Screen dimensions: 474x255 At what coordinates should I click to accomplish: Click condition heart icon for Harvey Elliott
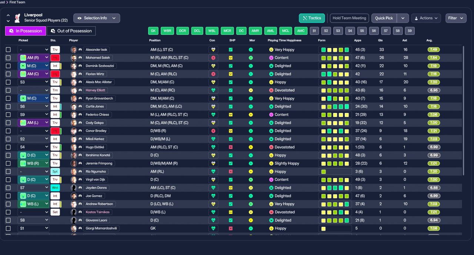click(x=213, y=90)
